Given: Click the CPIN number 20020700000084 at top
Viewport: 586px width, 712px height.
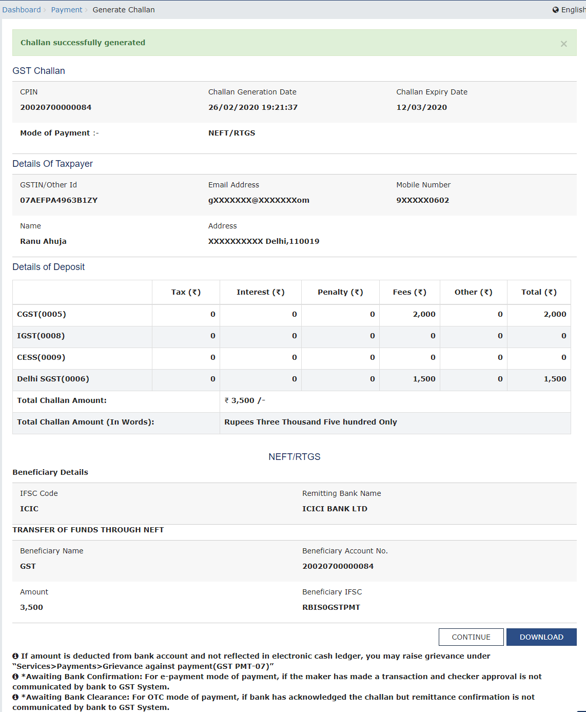Looking at the screenshot, I should (56, 107).
